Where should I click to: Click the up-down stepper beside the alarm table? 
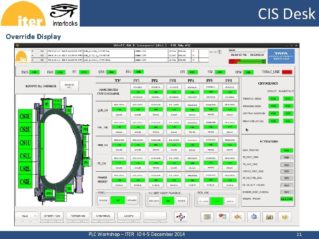tap(219, 52)
